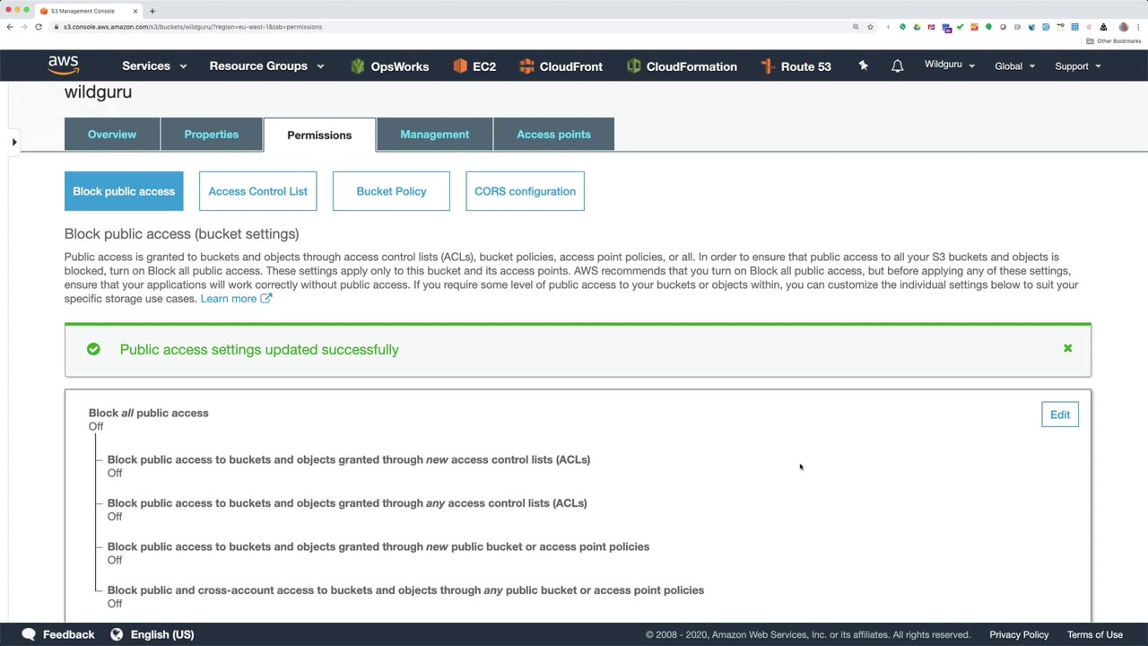Go back with the browser back arrow
The image size is (1148, 646).
pyautogui.click(x=10, y=27)
